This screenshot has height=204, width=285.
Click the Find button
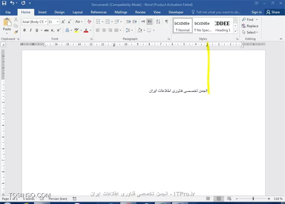pyautogui.click(x=248, y=19)
